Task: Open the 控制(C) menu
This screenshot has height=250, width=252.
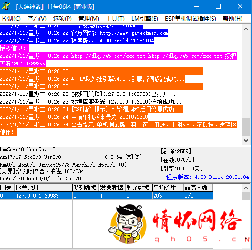Action: click(11, 19)
